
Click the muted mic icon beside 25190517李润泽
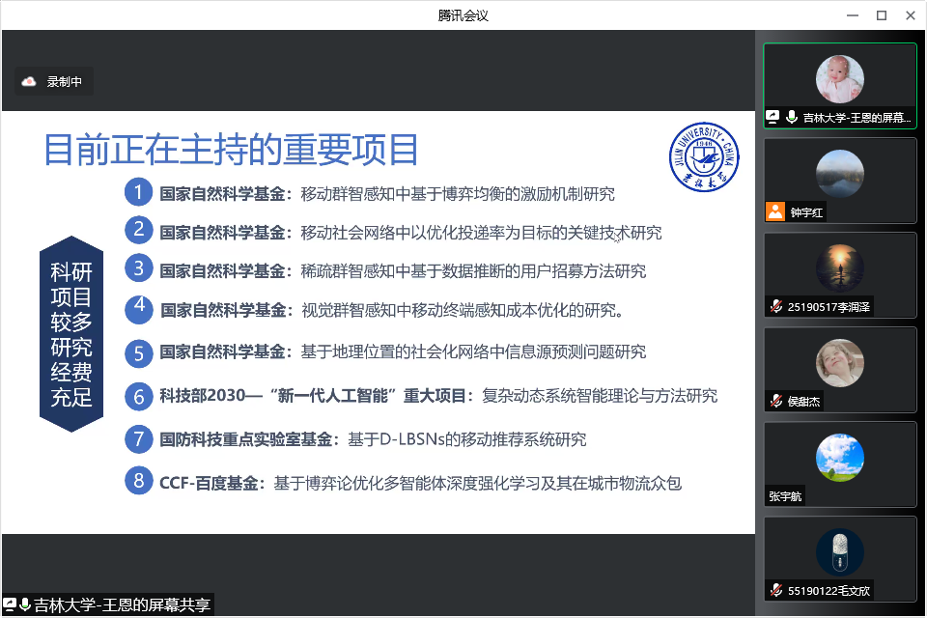tap(774, 306)
